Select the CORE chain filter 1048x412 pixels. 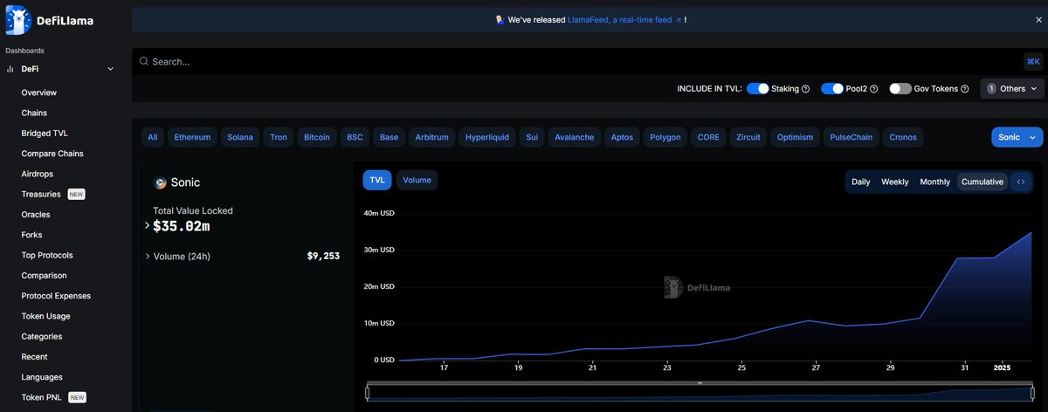pyautogui.click(x=708, y=137)
